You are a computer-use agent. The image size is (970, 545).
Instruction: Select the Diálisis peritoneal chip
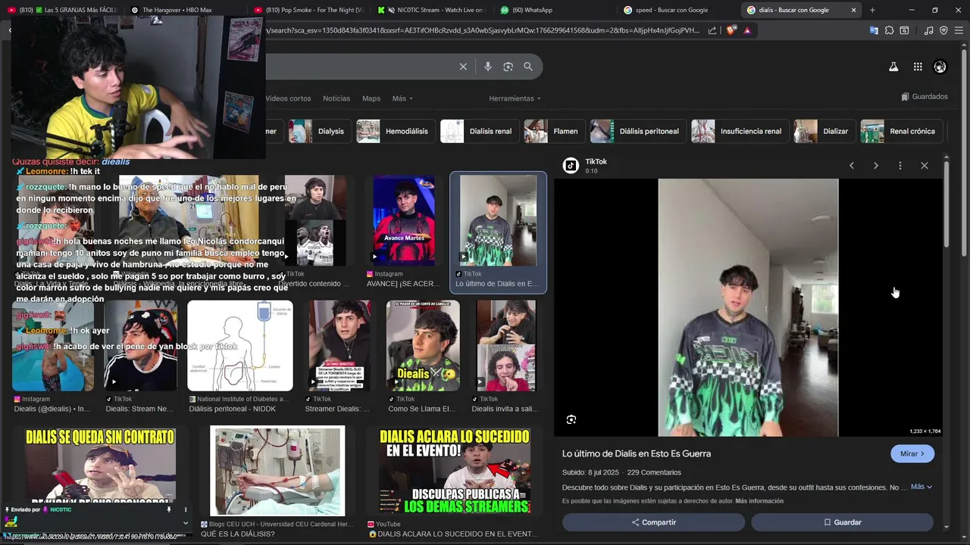637,131
